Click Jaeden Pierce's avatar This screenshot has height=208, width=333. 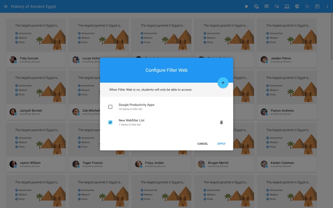(x=264, y=59)
